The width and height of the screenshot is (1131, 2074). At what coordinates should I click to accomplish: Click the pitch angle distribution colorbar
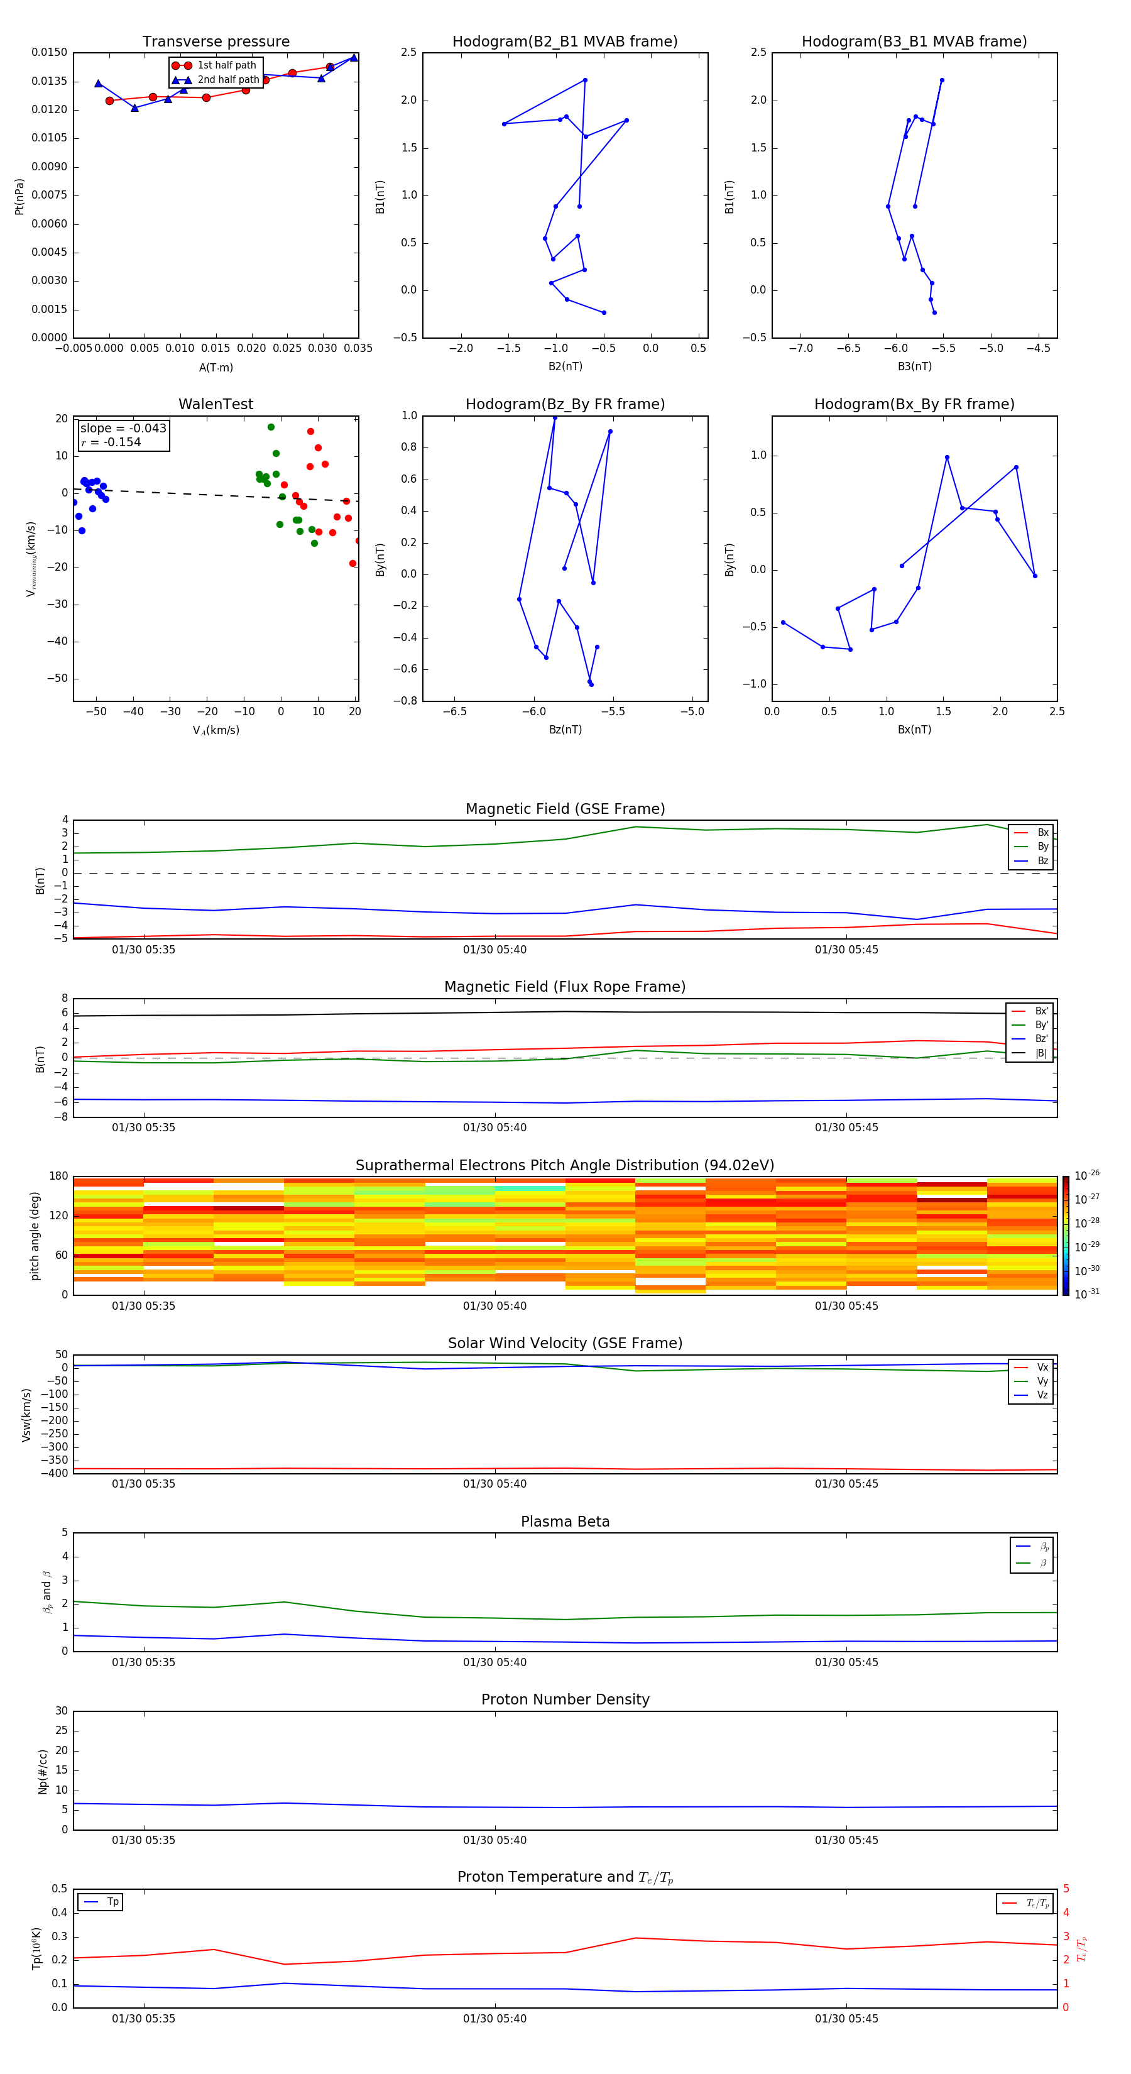pos(1066,1236)
